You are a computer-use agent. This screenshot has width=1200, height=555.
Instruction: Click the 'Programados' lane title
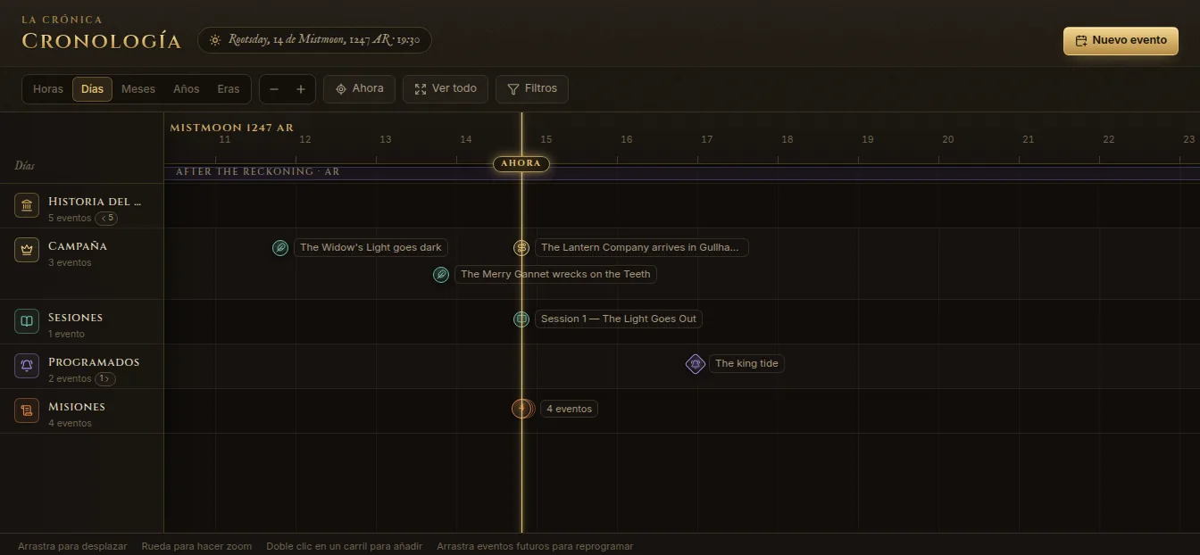point(94,362)
